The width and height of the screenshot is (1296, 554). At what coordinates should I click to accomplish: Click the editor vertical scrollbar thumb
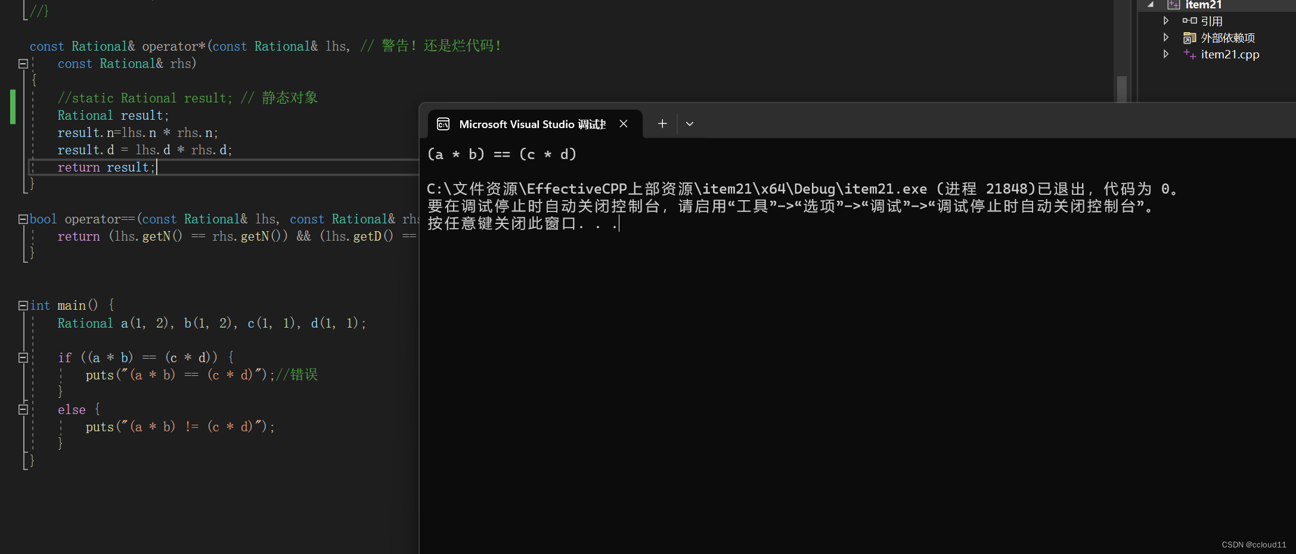coord(1122,89)
